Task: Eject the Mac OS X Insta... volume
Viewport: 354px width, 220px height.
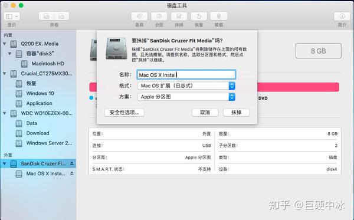Action: click(x=72, y=173)
